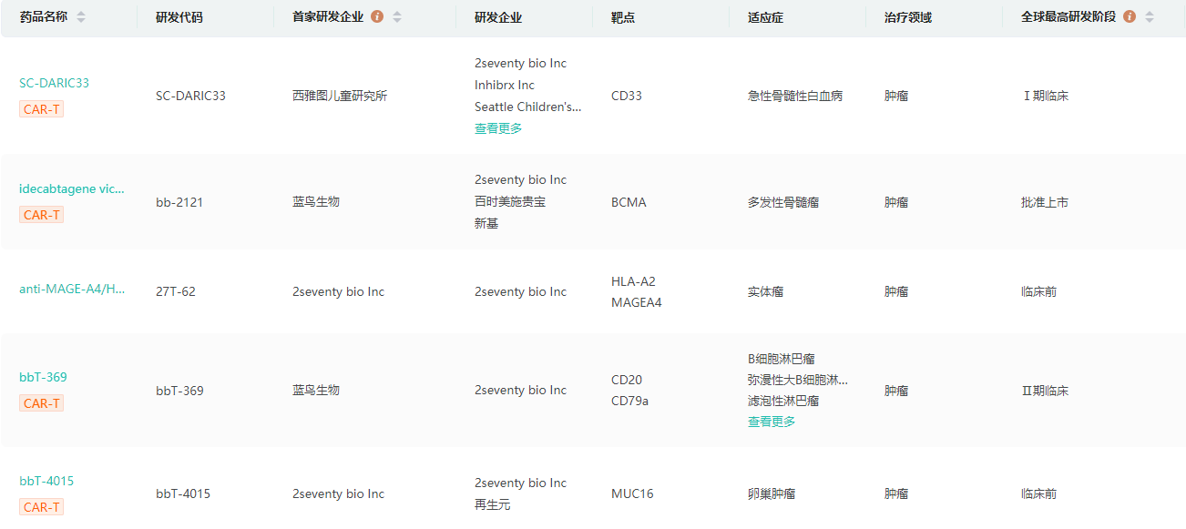
Task: Open bbT-369 drug name link
Action: pos(44,377)
